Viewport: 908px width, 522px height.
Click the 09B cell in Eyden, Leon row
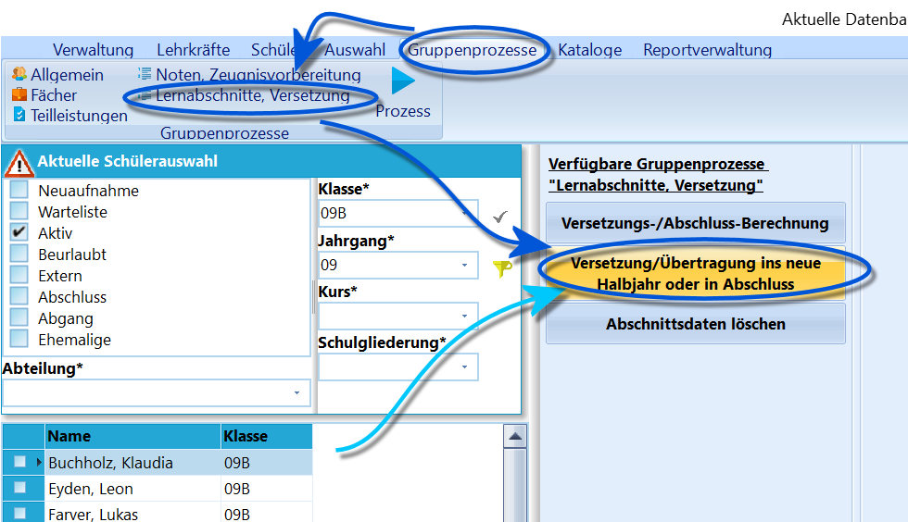(267, 489)
